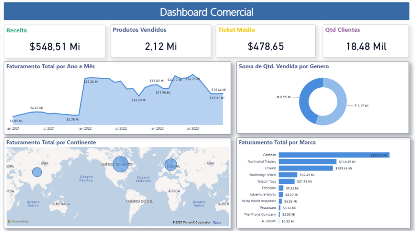
Task: Click the $17,98 Mi data label
Action: click(x=163, y=92)
